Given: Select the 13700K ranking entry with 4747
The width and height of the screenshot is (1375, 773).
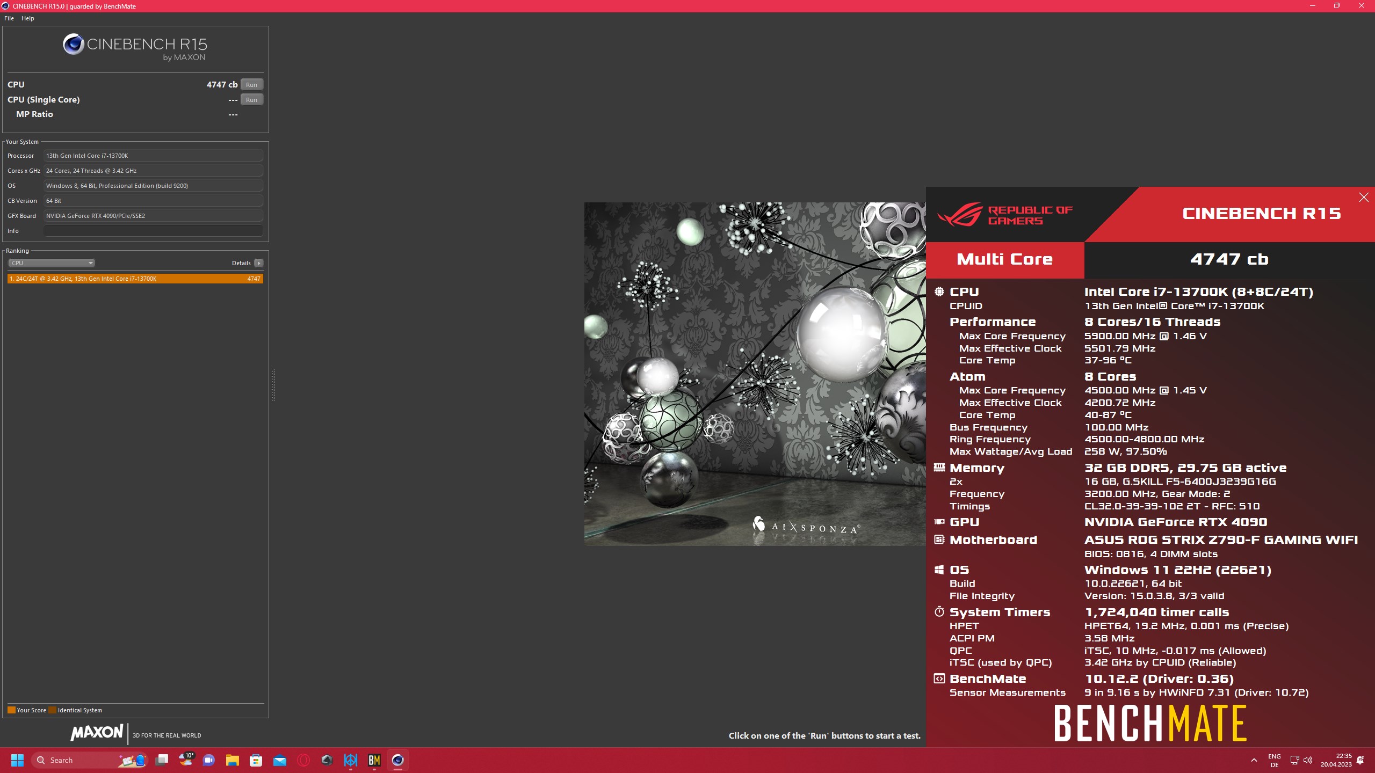Looking at the screenshot, I should 135,279.
